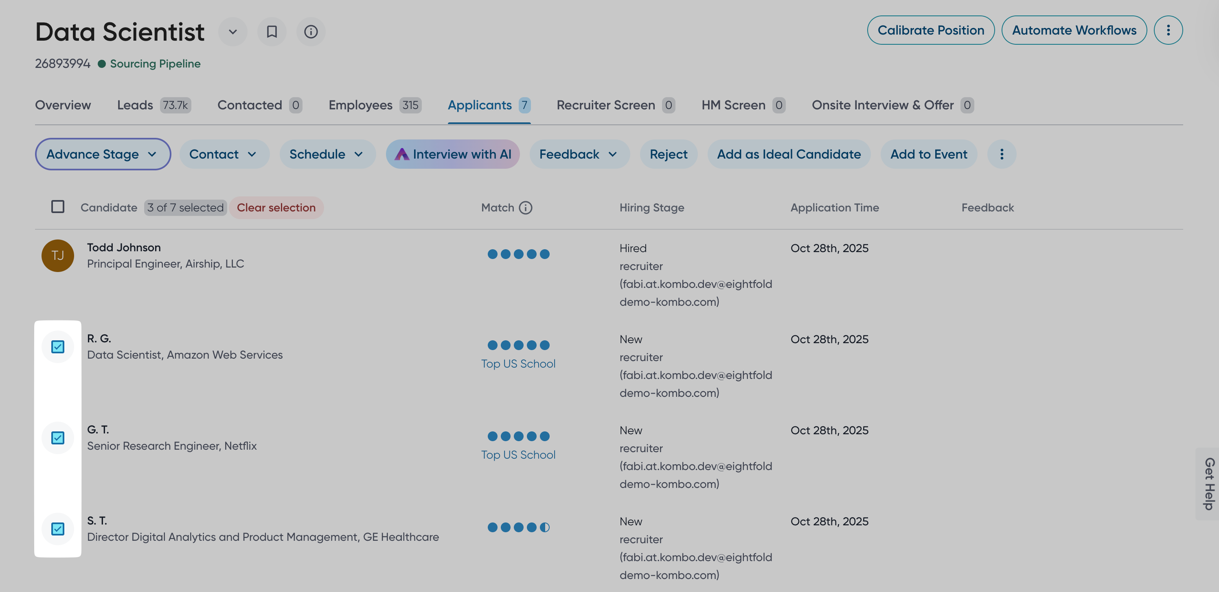Viewport: 1219px width, 592px height.
Task: Click the bookmark icon beside Data Scientist
Action: pos(272,32)
